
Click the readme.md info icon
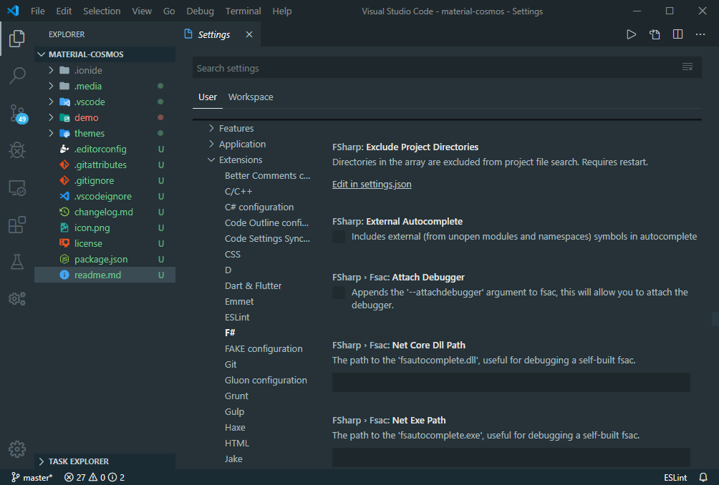click(64, 275)
